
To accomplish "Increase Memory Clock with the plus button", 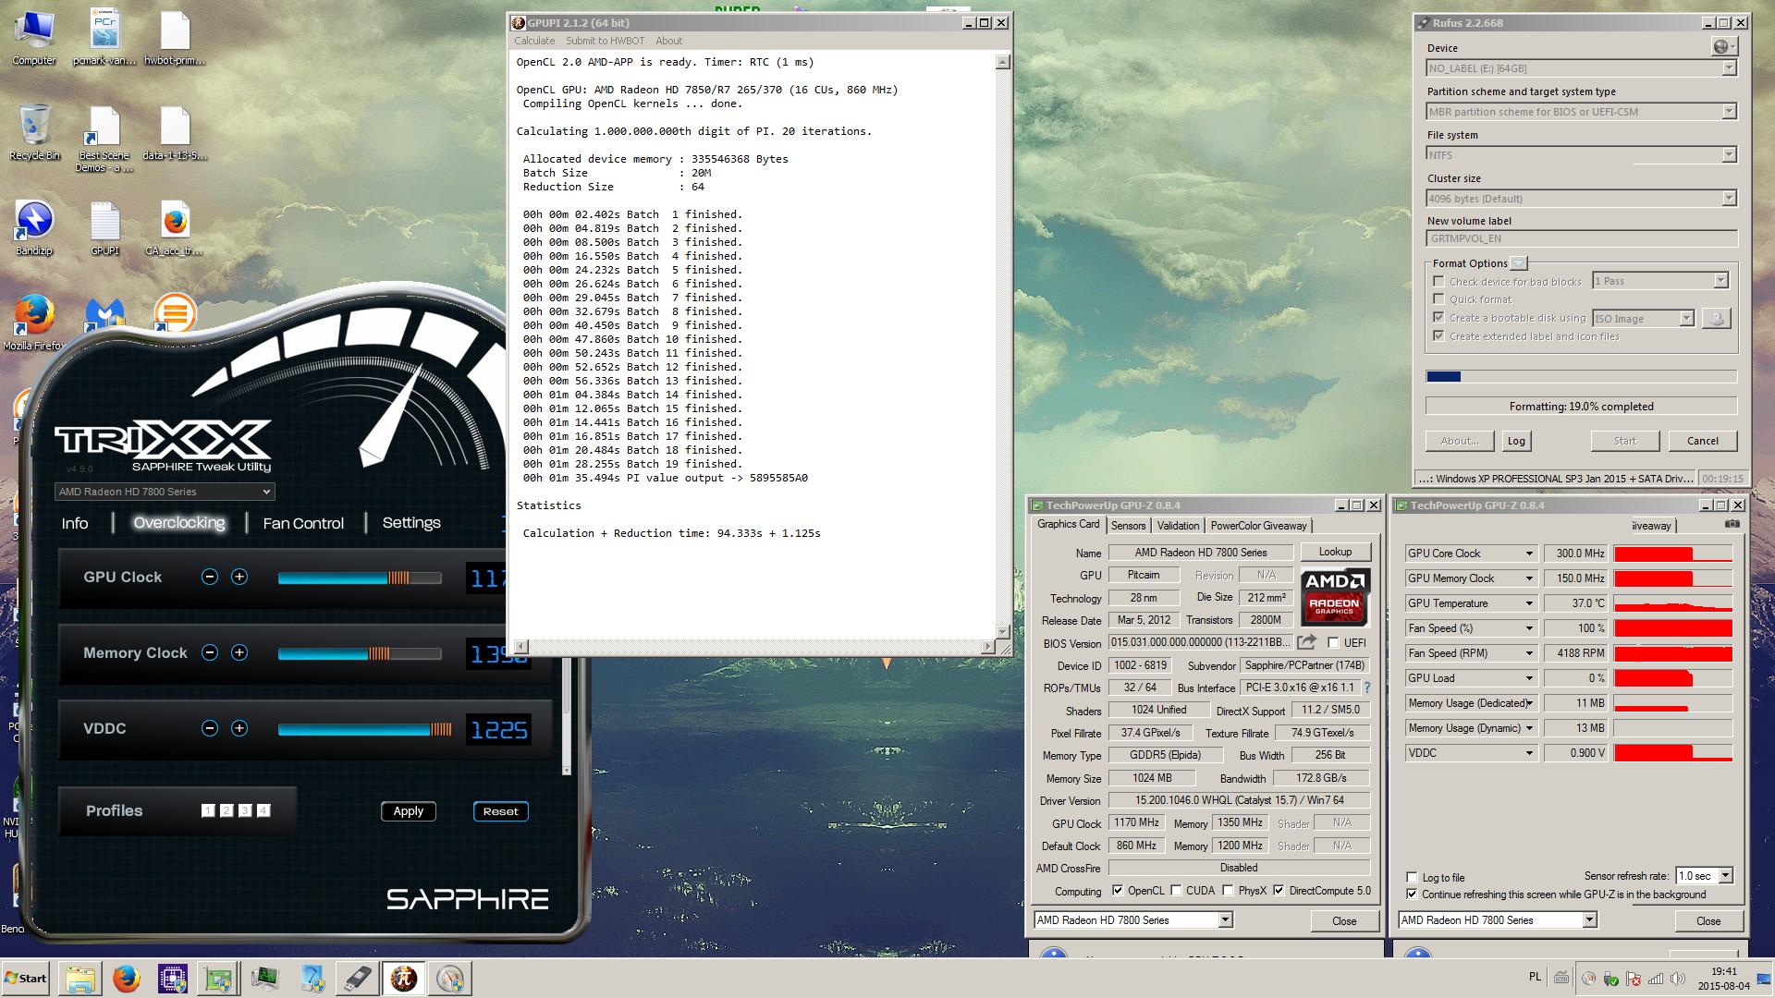I will pos(239,652).
